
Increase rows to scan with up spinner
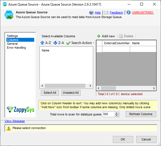117,113
